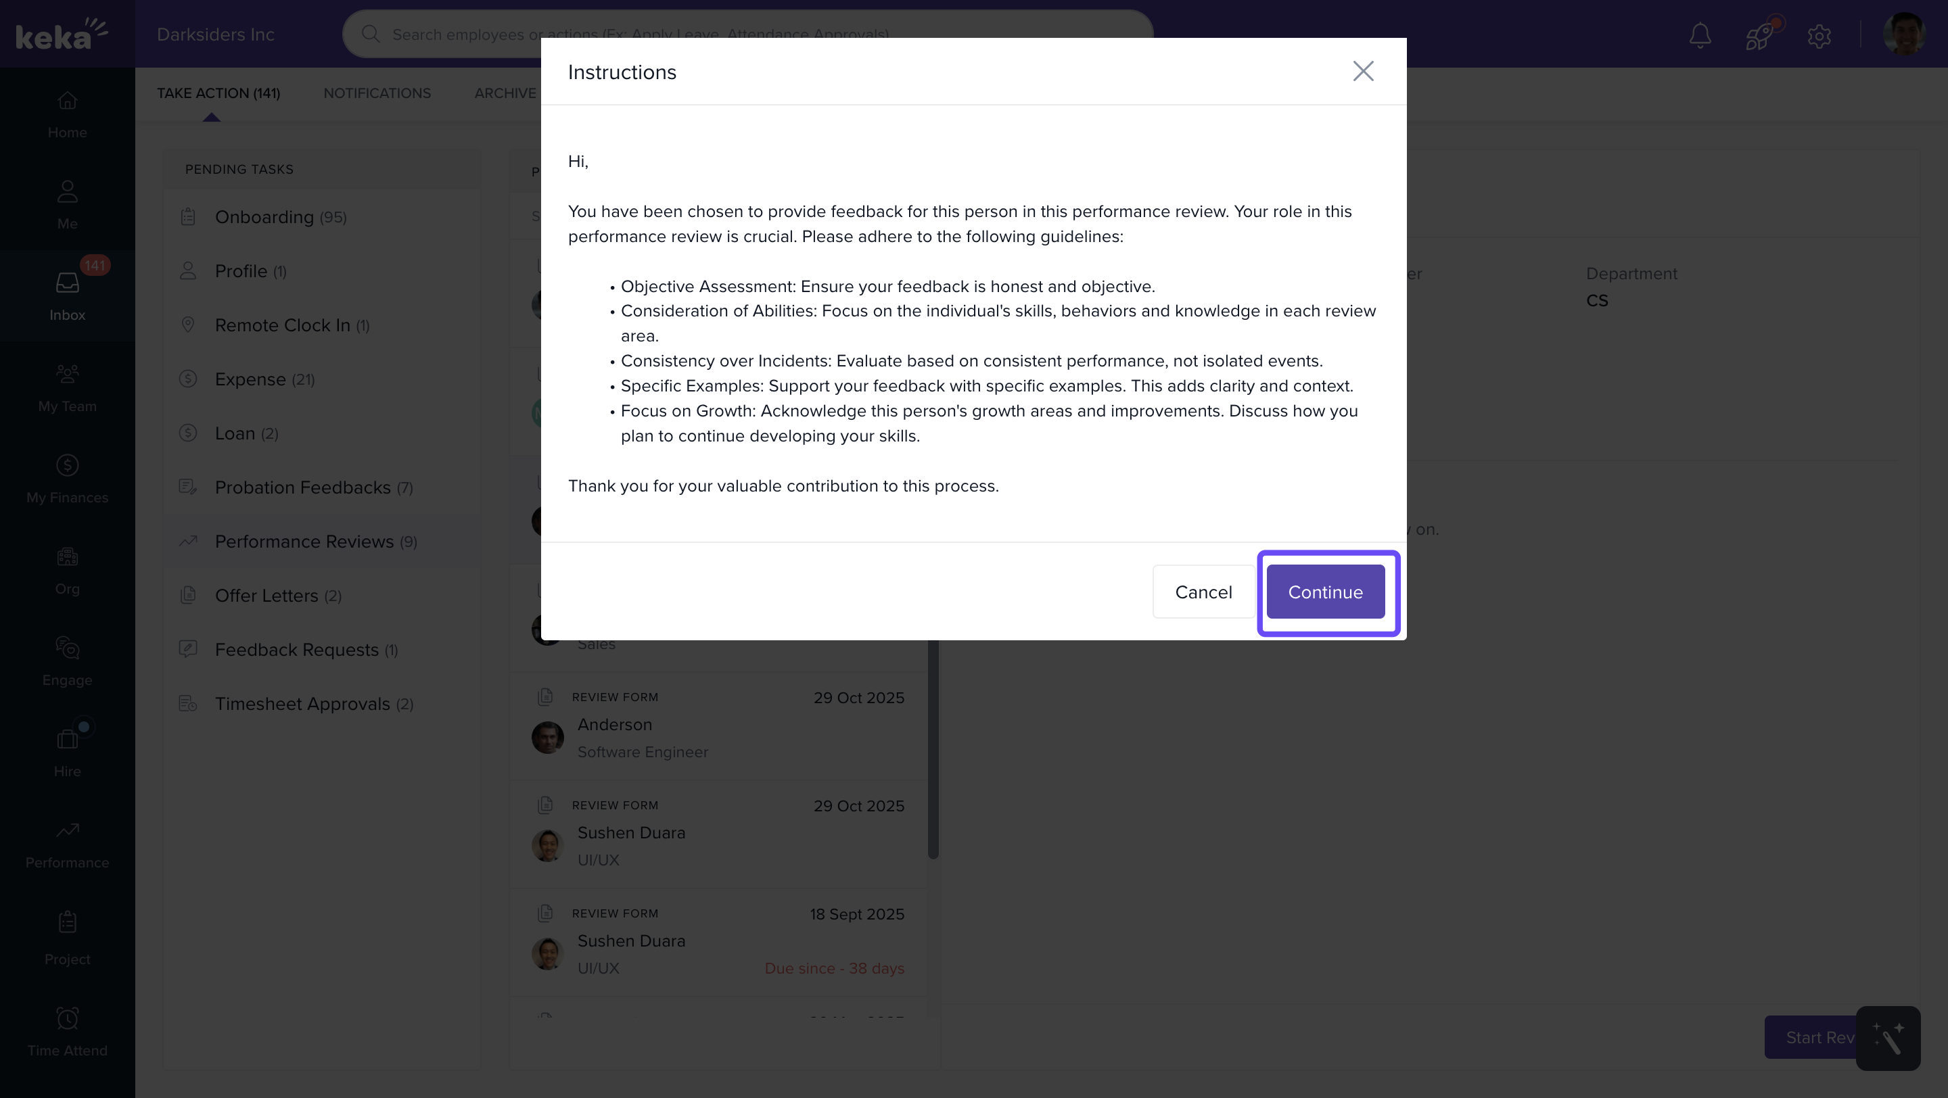
Task: Open the user profile avatar
Action: click(1903, 33)
